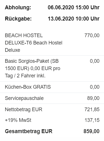This screenshot has width=104, height=141.
Task: Click the +19% MwSt label
Action: pos(18,120)
